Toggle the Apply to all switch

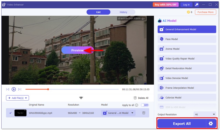click(x=145, y=105)
